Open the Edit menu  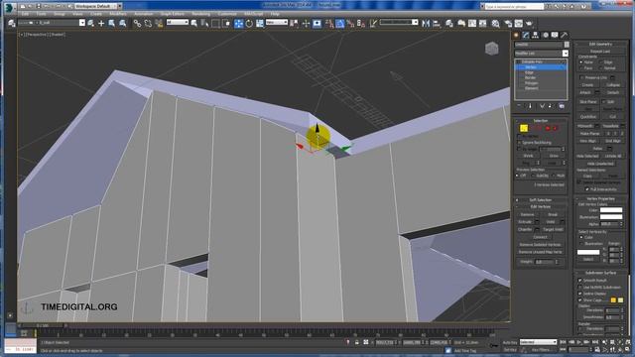25,14
